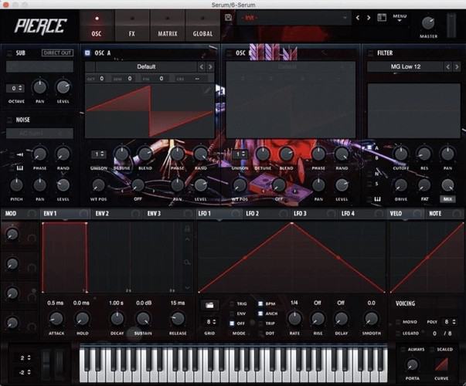This screenshot has width=466, height=386.
Task: Switch to the GLOBAL tab
Action: (x=202, y=25)
